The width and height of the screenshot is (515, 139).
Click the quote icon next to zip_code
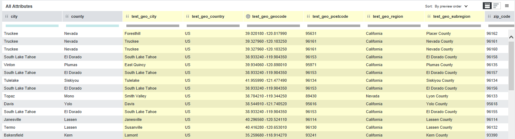click(489, 16)
